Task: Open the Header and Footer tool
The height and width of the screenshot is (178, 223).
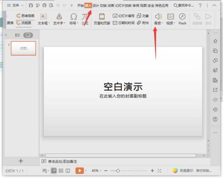Action: [x=101, y=16]
